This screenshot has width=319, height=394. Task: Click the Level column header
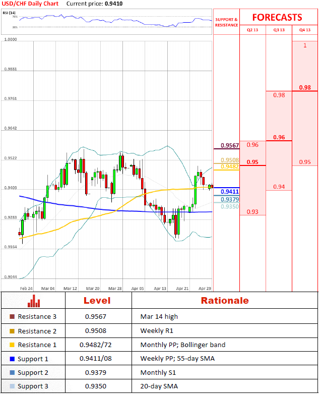[97, 301]
